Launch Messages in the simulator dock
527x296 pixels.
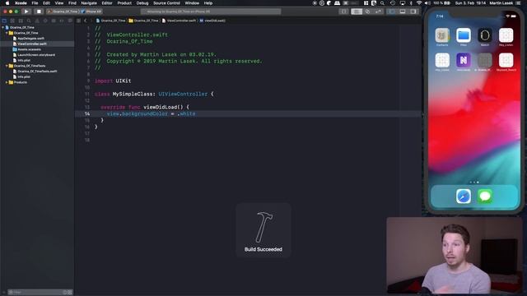485,196
